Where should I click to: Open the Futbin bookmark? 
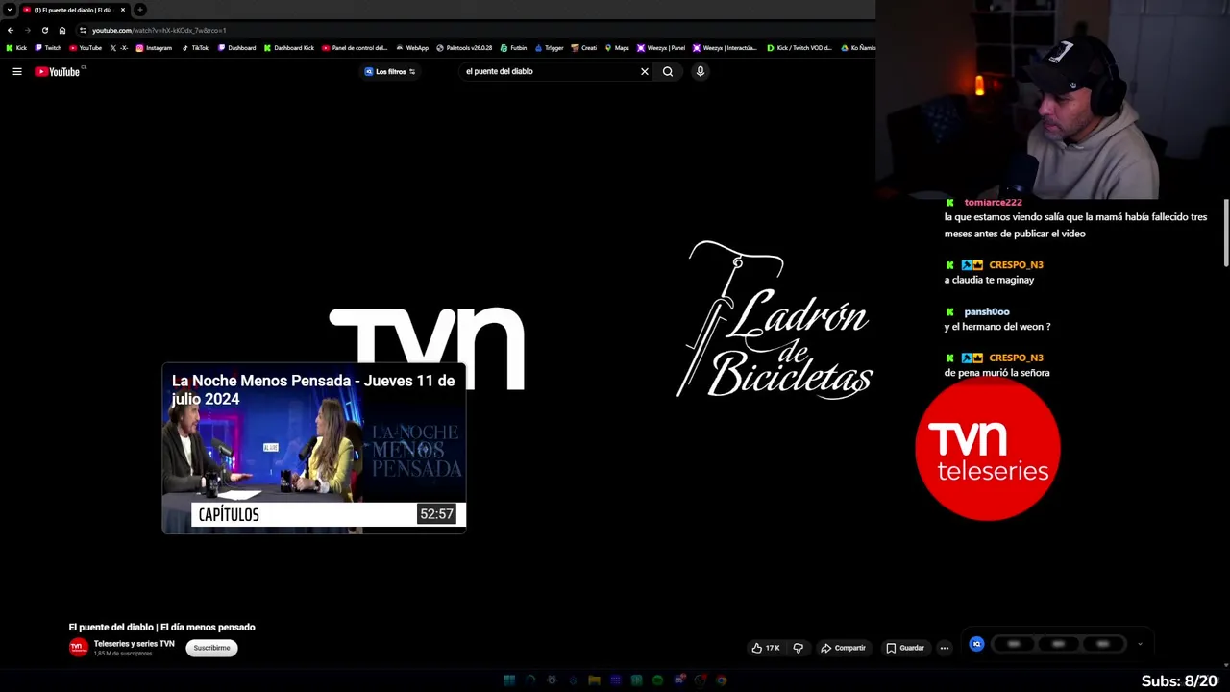click(513, 47)
